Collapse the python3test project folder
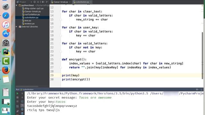 click(17, 5)
